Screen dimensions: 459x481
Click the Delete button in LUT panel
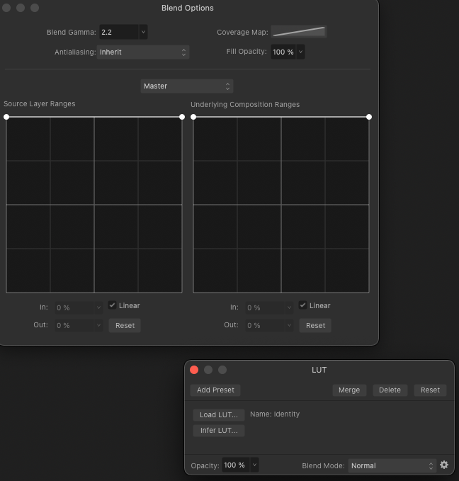pos(390,390)
